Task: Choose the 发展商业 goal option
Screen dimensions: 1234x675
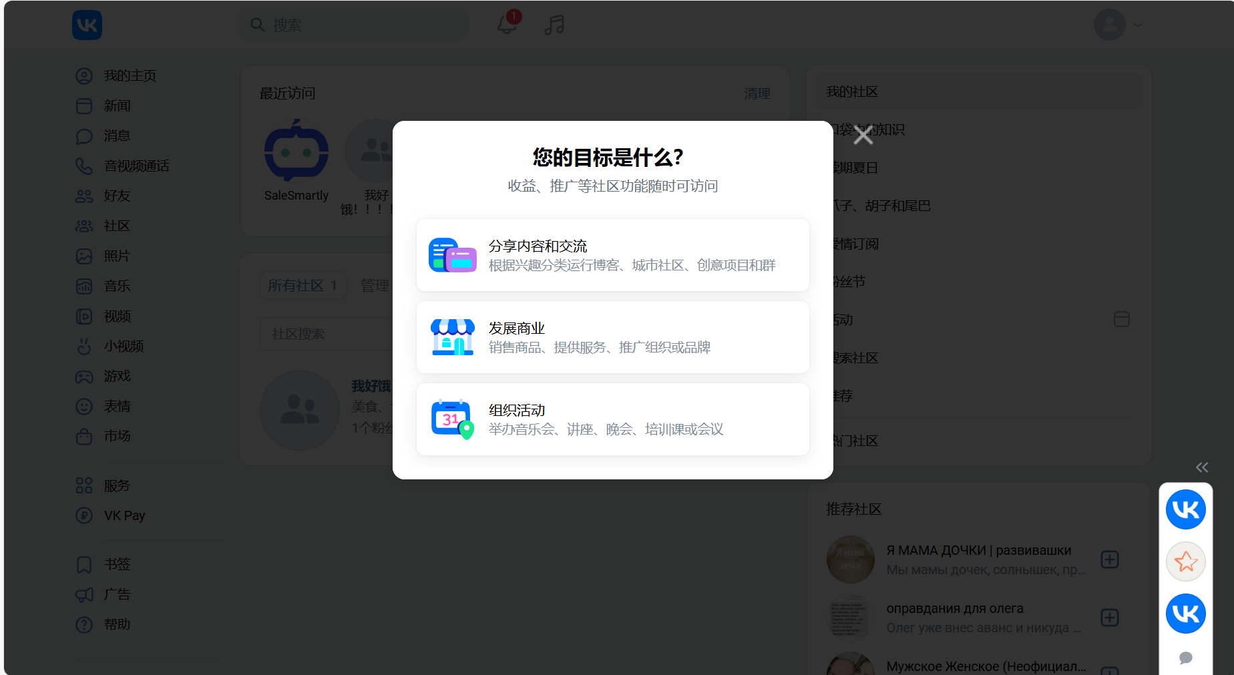Action: (x=612, y=336)
